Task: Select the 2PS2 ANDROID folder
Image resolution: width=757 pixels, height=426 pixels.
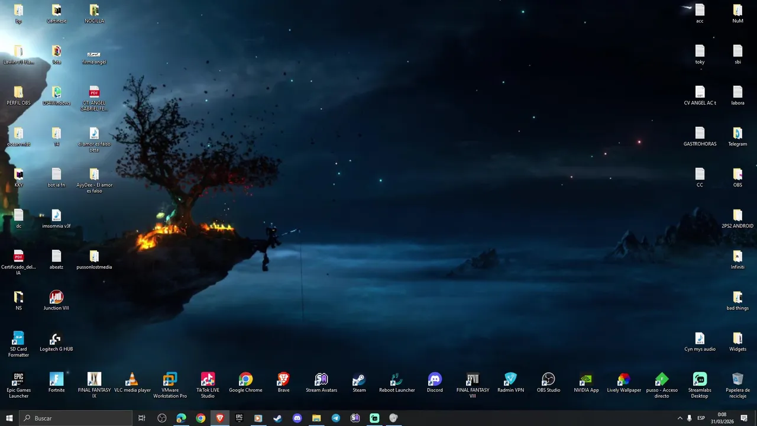Action: coord(737,219)
